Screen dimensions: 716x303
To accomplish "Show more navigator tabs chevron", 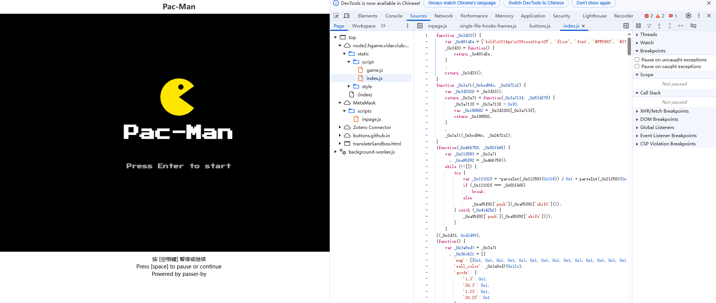I will [x=383, y=26].
